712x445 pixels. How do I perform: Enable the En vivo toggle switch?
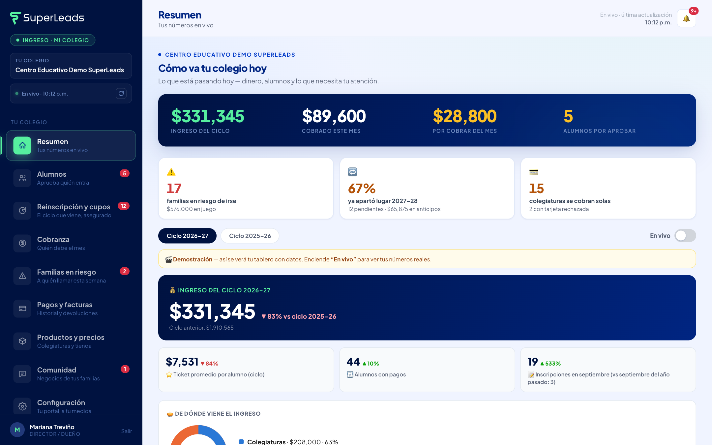coord(685,236)
